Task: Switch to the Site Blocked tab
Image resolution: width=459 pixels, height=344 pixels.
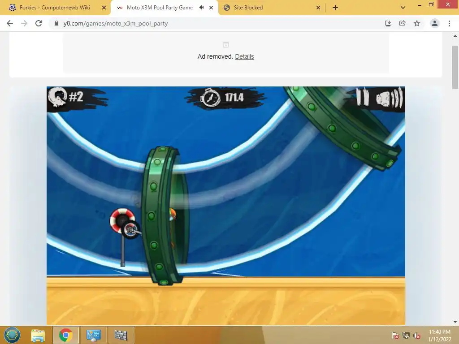Action: tap(248, 8)
